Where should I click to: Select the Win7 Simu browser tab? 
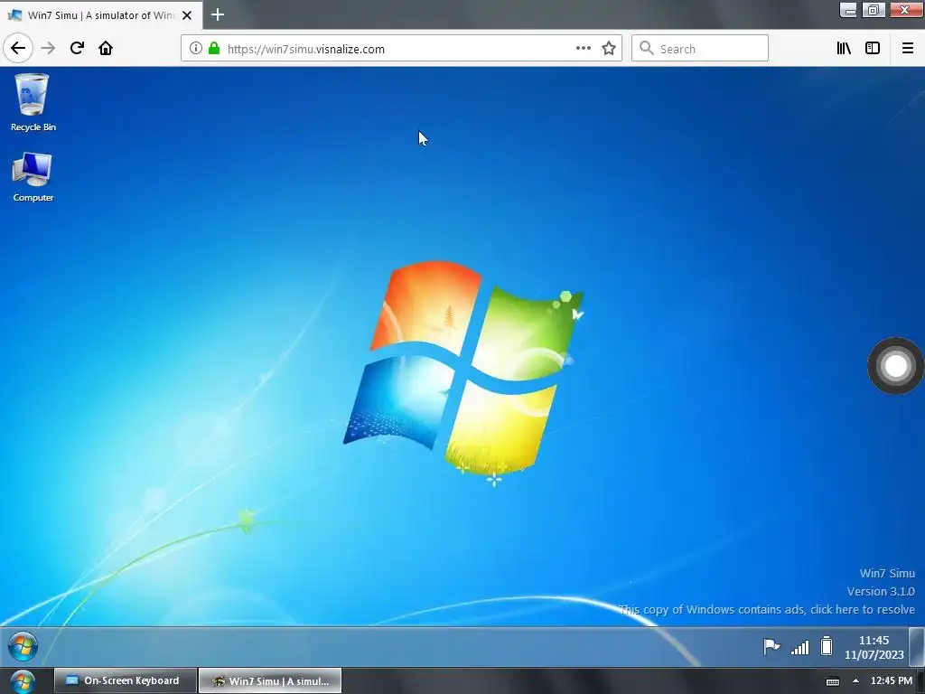pyautogui.click(x=101, y=15)
